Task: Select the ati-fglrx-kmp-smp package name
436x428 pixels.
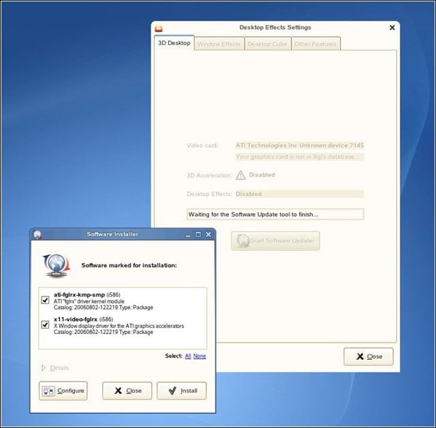Action: click(x=79, y=294)
